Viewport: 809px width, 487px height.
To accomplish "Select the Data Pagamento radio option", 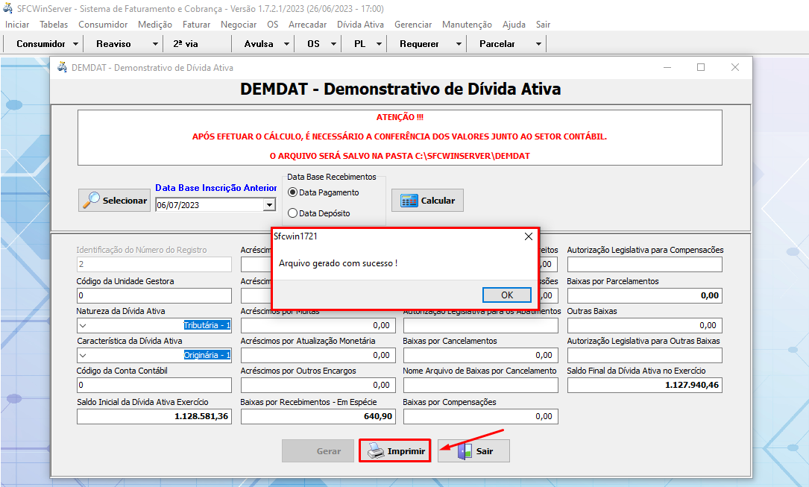I will click(292, 192).
